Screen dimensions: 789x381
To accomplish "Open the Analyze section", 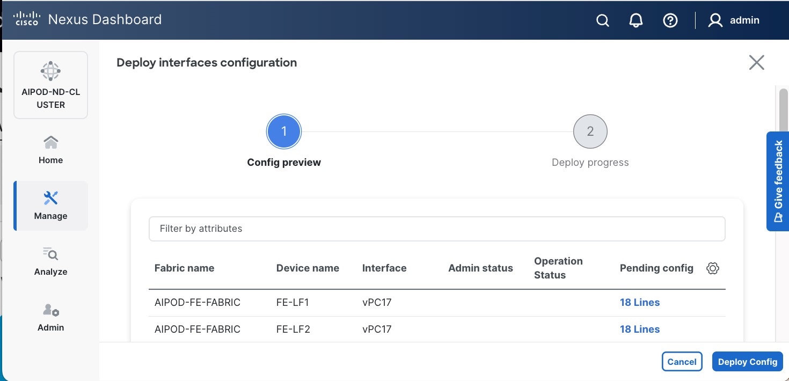I will pos(50,261).
